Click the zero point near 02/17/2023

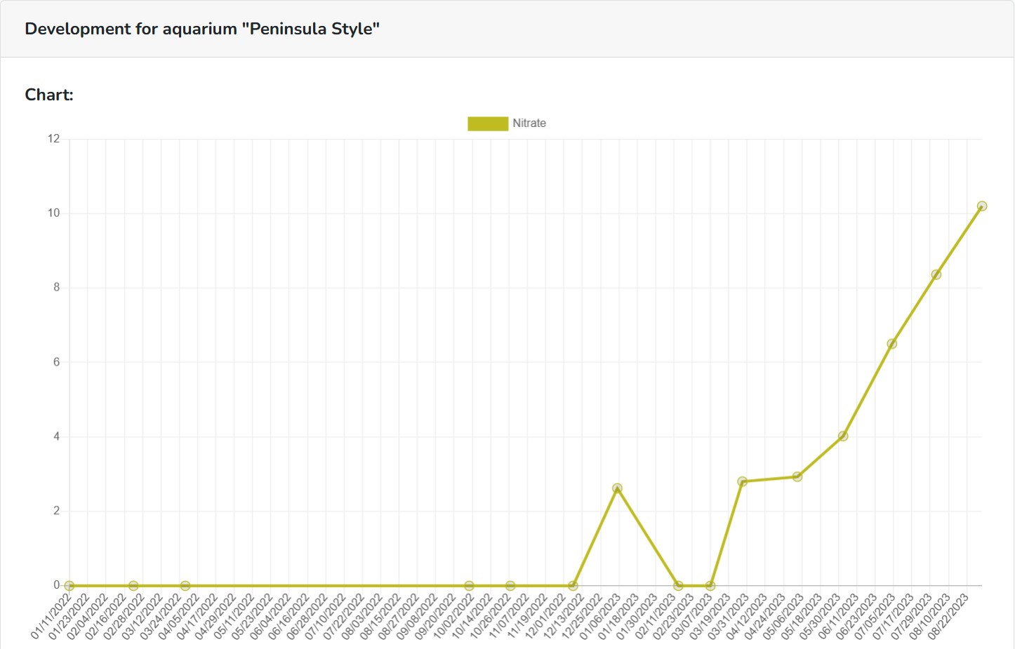click(678, 586)
